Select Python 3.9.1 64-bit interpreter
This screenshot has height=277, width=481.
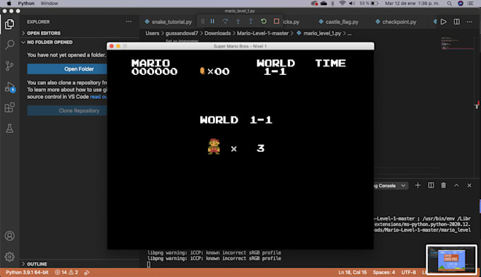[x=28, y=272]
